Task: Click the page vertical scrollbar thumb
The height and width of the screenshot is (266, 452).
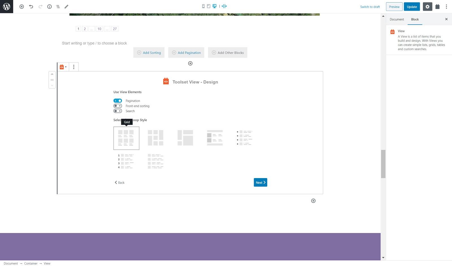Action: coord(383,164)
